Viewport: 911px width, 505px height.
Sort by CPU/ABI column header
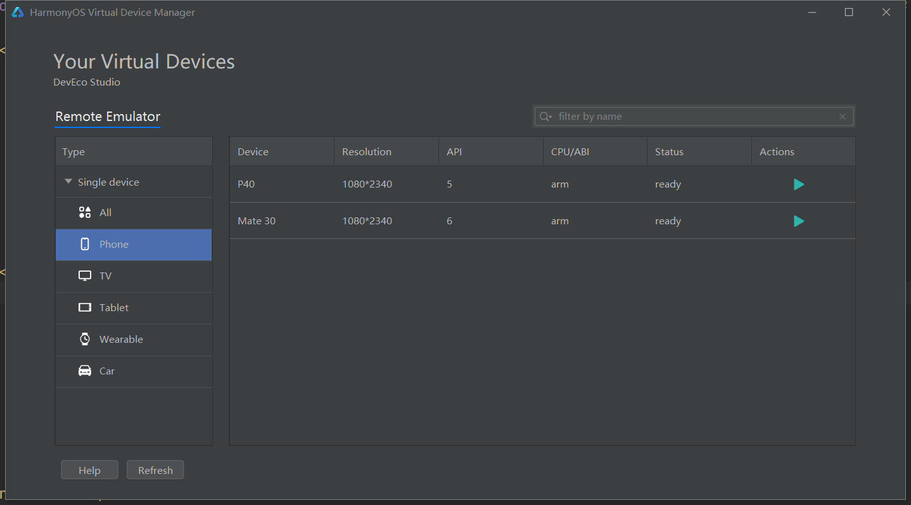(596, 152)
